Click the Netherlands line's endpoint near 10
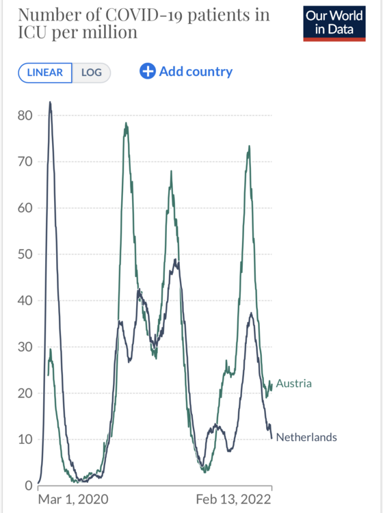 click(272, 438)
